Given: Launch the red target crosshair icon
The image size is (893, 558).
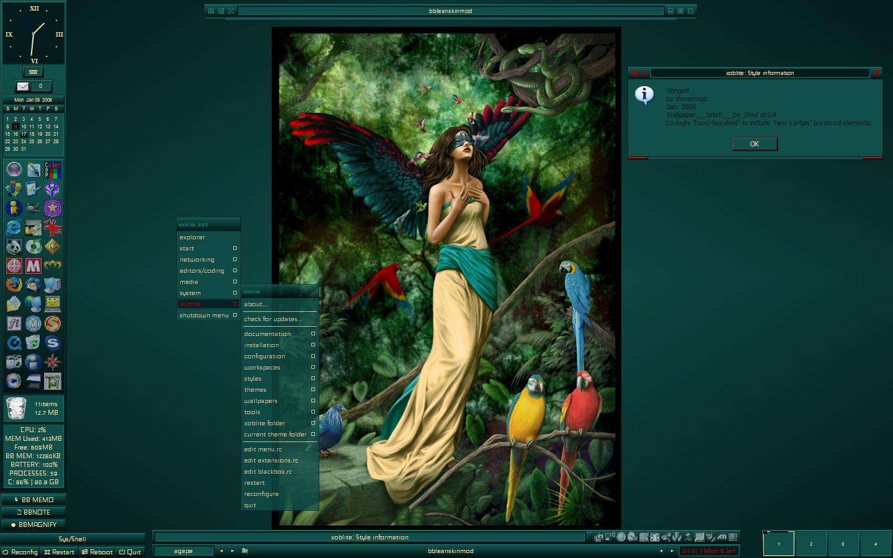Looking at the screenshot, I should (x=14, y=266).
